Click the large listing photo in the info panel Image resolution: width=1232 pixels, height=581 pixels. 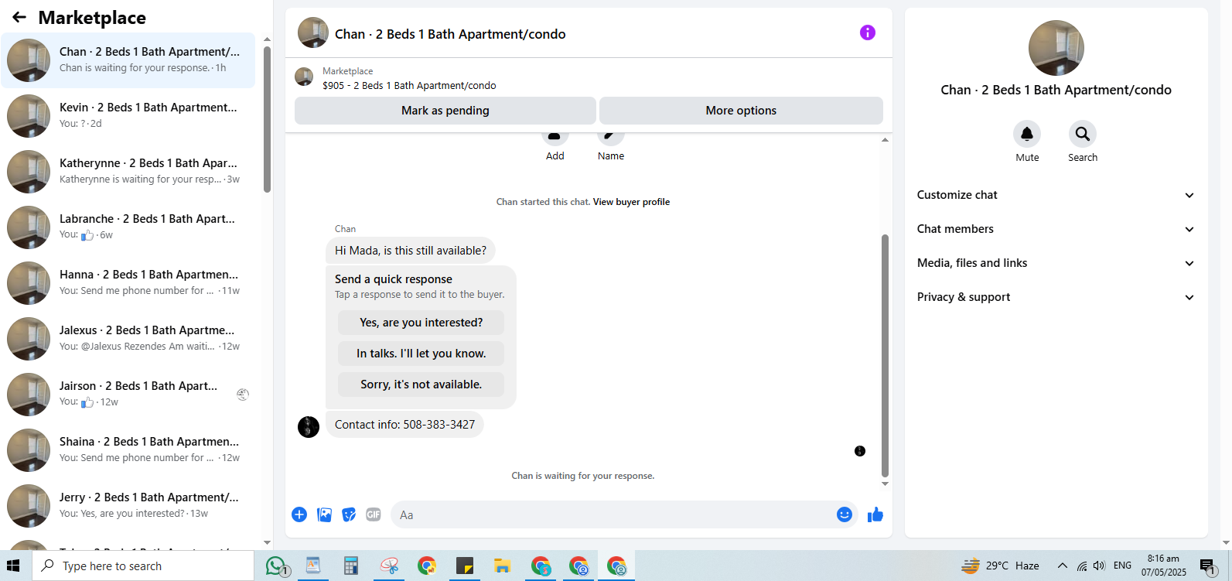click(1056, 48)
